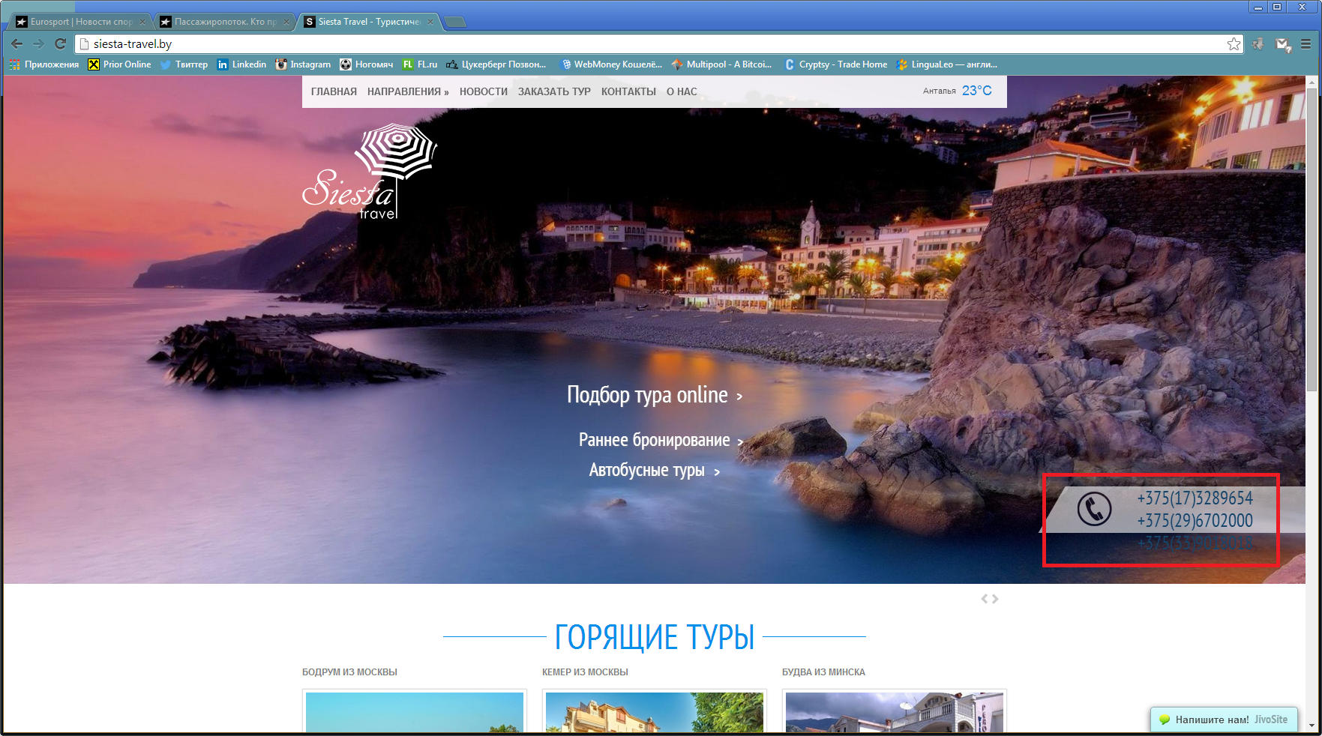Bookmark this page with the star icon
Viewport: 1322px width, 736px height.
(x=1234, y=44)
